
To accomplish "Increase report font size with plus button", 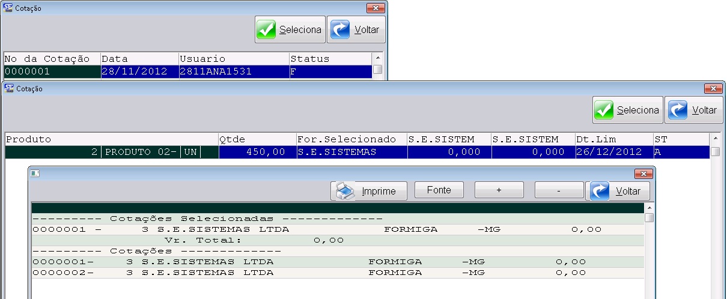I will coord(499,190).
